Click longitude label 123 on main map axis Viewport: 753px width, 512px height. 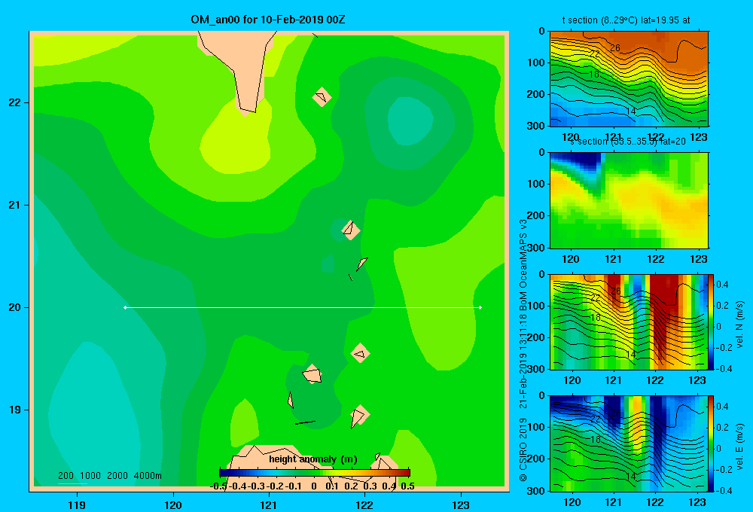click(461, 504)
